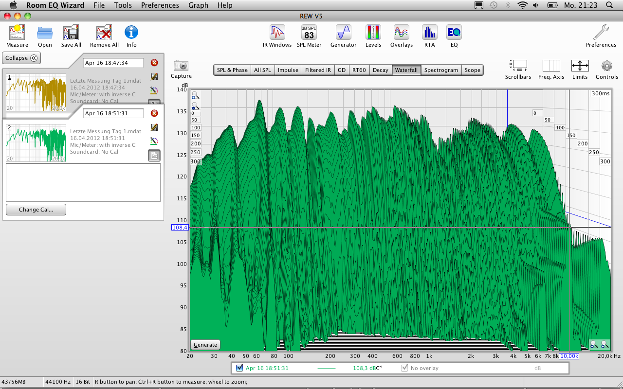Open the Tools menu
The height and width of the screenshot is (389, 623).
[123, 5]
